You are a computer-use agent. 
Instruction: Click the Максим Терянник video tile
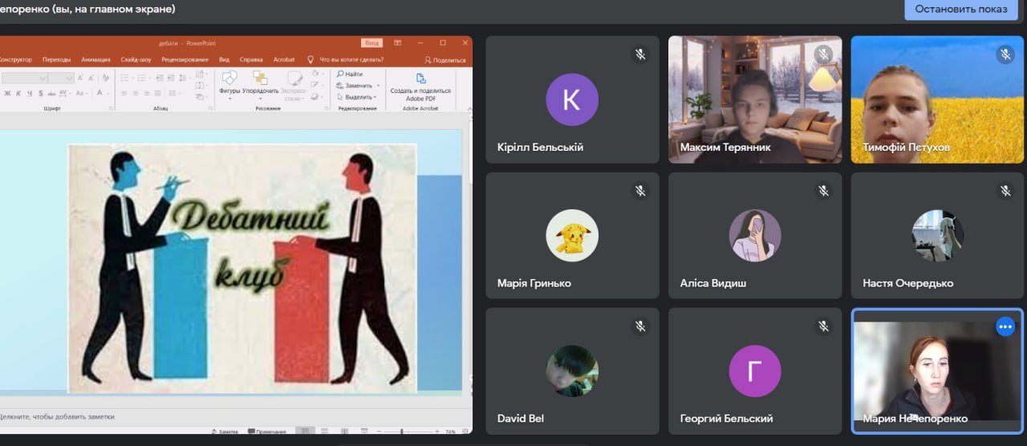coord(755,99)
